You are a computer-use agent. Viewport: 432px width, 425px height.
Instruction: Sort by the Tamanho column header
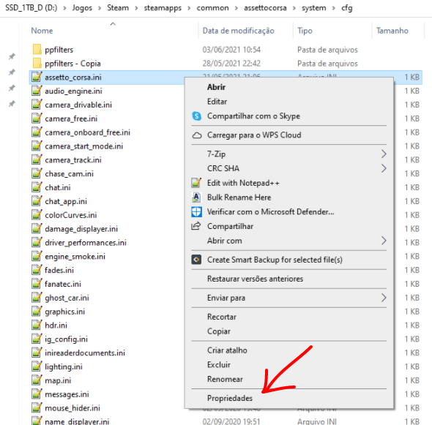tap(392, 31)
